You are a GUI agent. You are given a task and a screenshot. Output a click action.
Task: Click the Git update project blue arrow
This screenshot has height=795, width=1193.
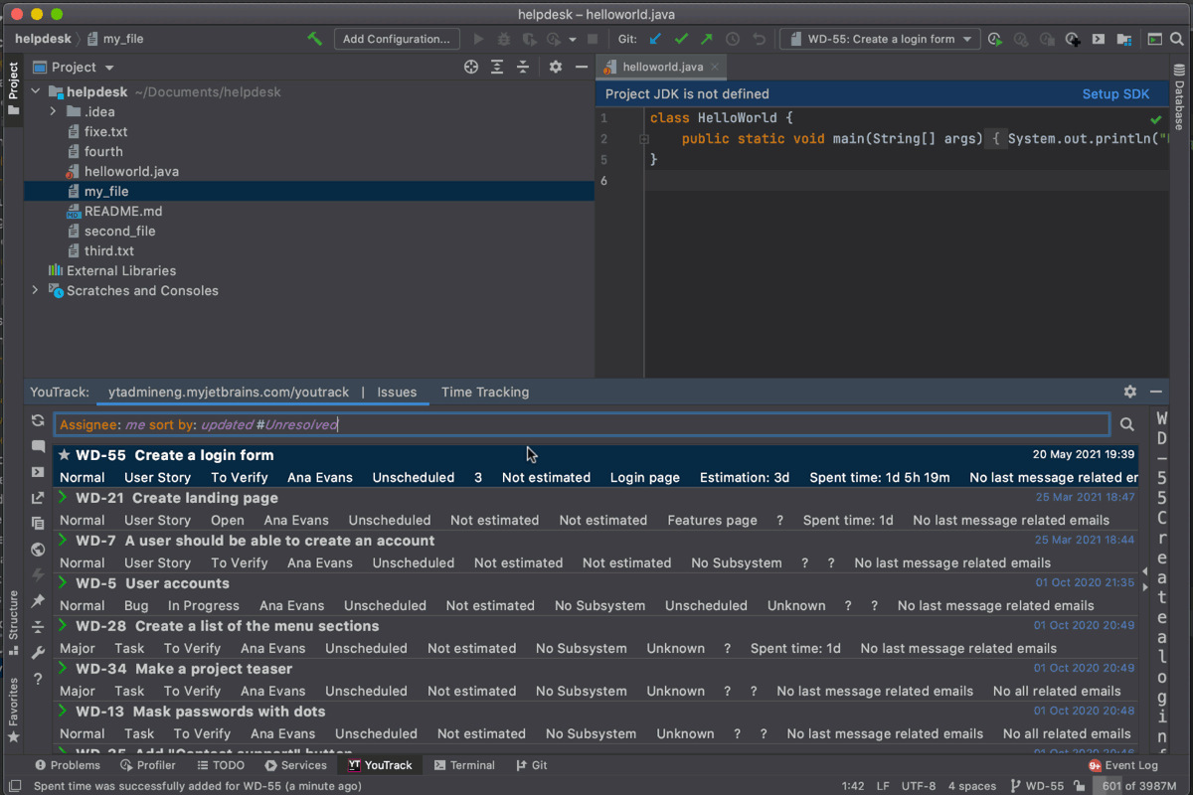[654, 40]
